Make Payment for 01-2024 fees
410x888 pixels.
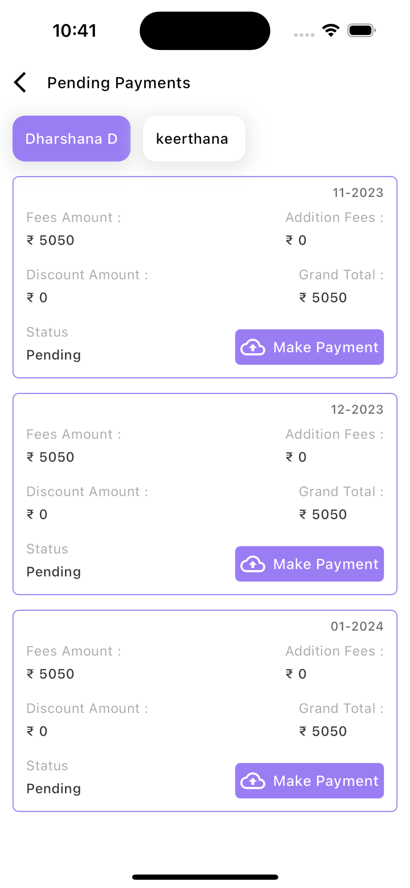[309, 781]
